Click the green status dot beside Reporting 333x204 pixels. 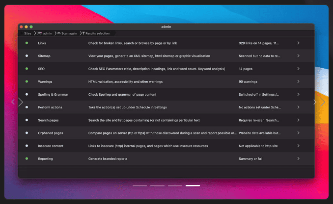pos(27,158)
